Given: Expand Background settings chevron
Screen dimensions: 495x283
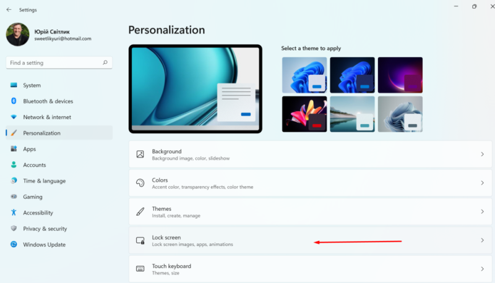Looking at the screenshot, I should click(x=482, y=154).
